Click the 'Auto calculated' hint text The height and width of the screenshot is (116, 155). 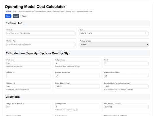coord(119,89)
